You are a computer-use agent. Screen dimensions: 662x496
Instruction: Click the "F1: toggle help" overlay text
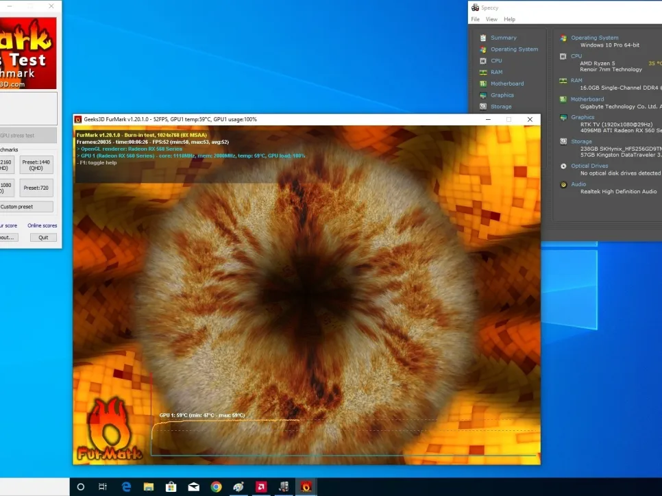pyautogui.click(x=97, y=163)
